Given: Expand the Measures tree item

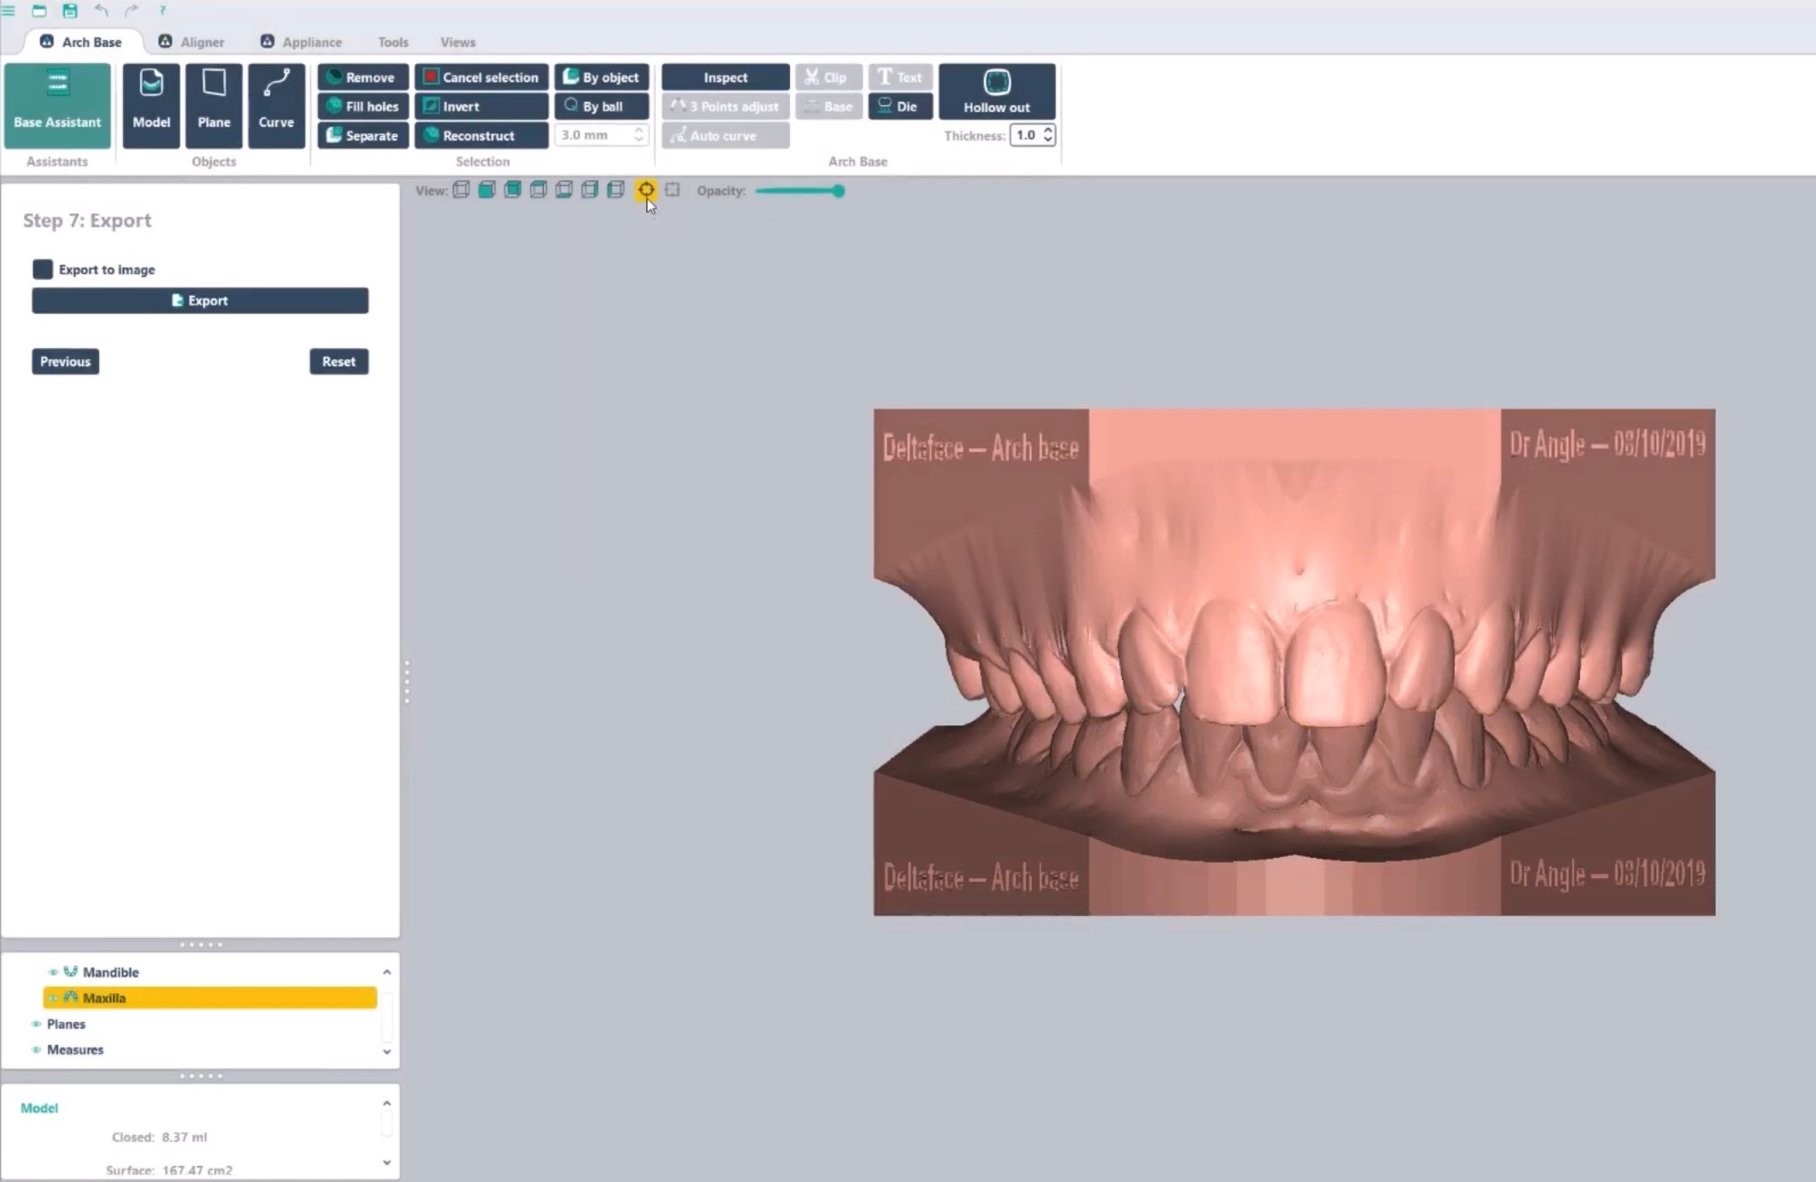Looking at the screenshot, I should (x=385, y=1049).
